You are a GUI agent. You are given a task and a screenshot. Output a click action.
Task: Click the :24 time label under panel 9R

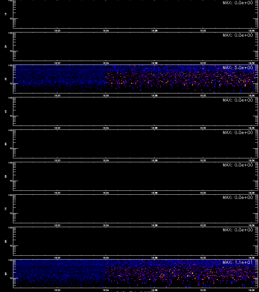tap(106, 290)
